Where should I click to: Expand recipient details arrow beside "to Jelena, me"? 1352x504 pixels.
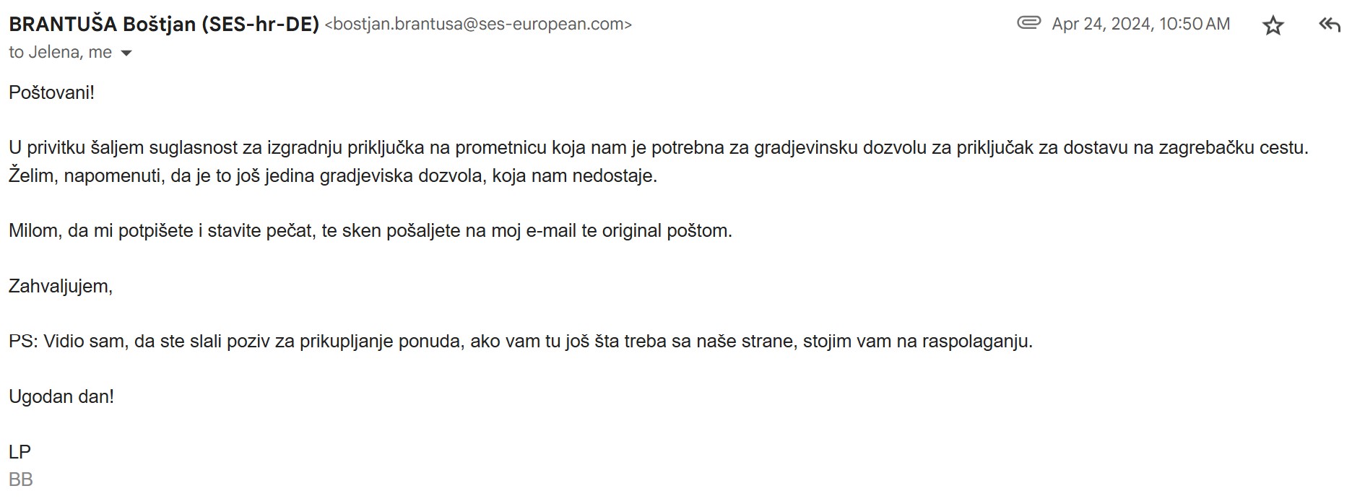point(126,53)
